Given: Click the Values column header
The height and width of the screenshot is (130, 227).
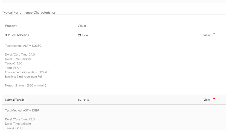Looking at the screenshot, I should coord(82,26).
